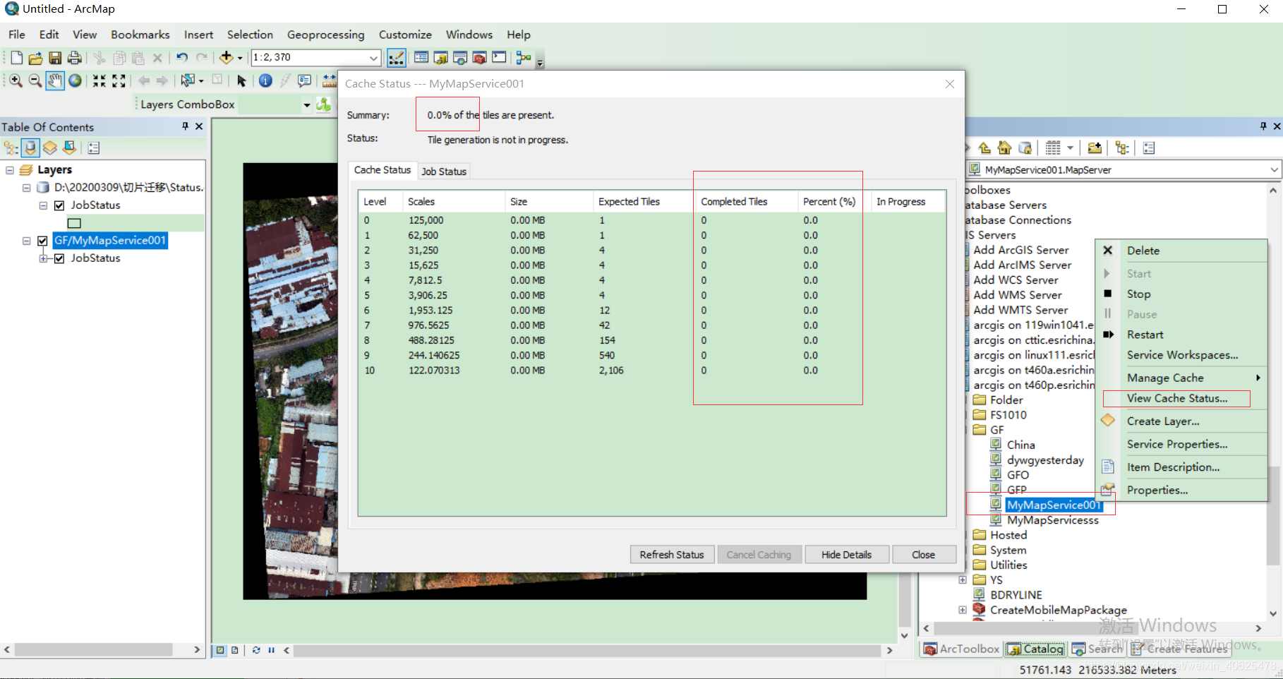Open a map document with Open icon
Image resolution: width=1283 pixels, height=679 pixels.
pyautogui.click(x=35, y=58)
